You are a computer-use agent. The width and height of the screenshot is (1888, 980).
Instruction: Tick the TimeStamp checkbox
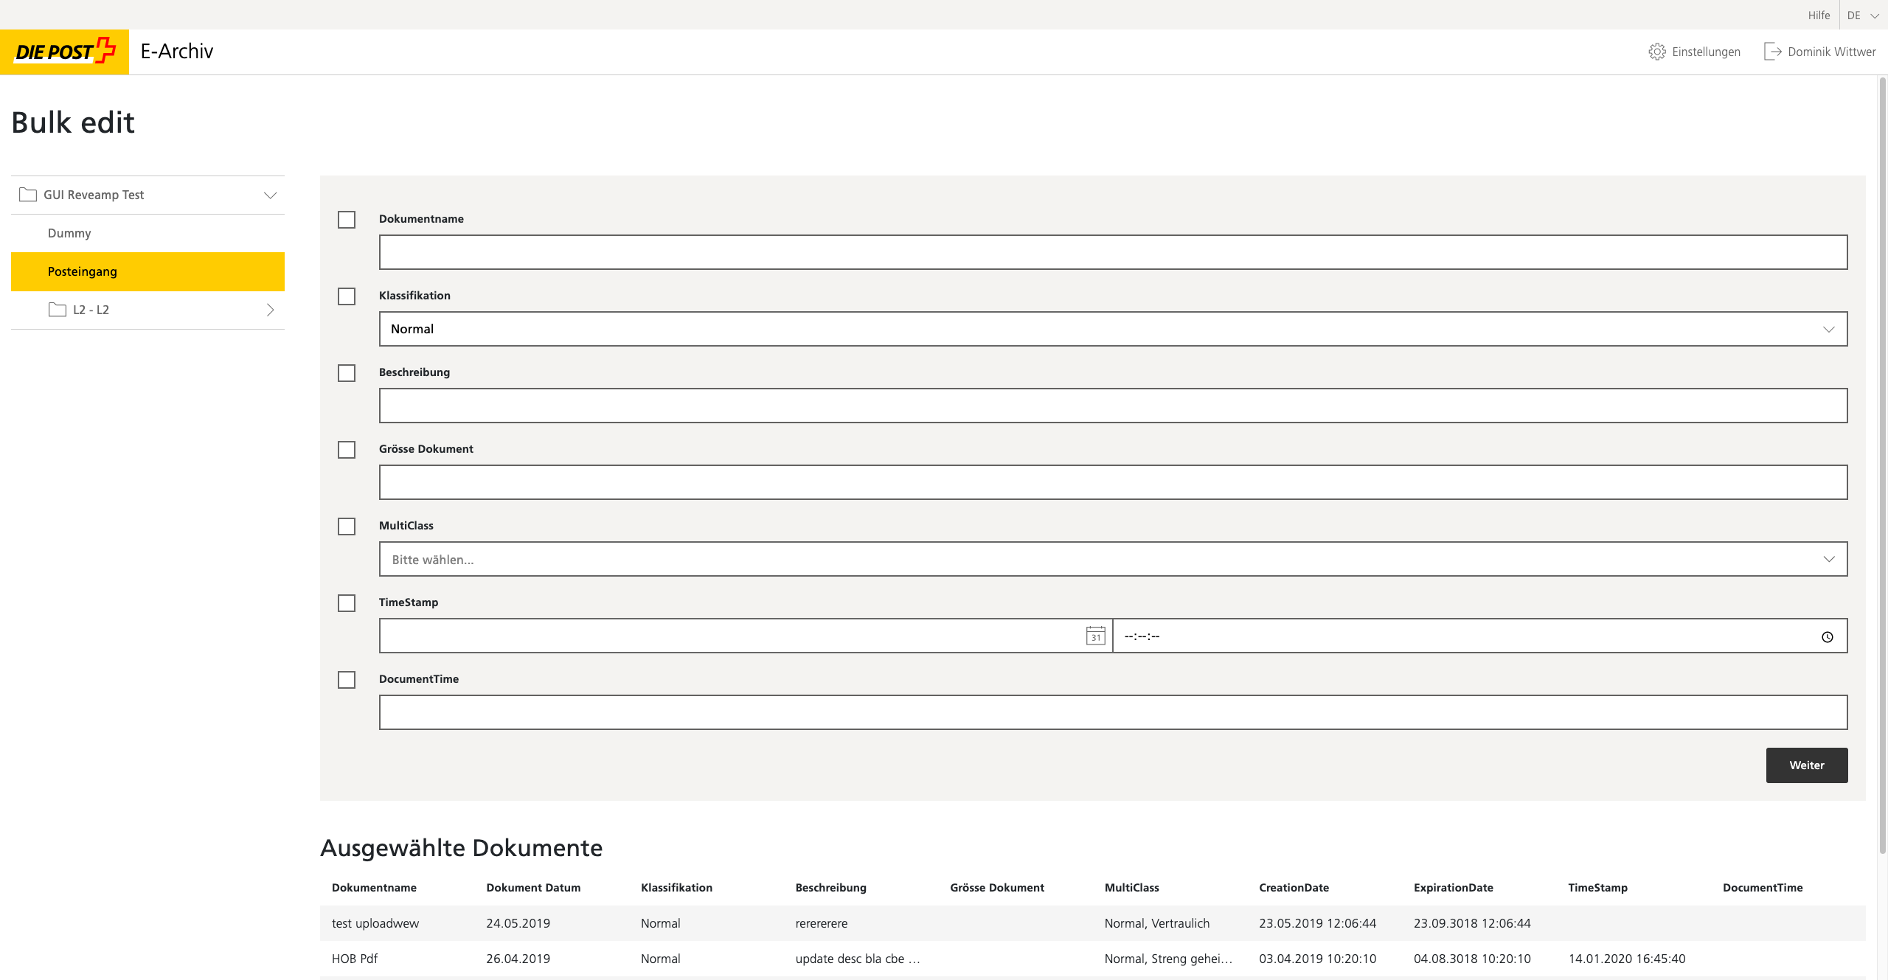point(347,603)
